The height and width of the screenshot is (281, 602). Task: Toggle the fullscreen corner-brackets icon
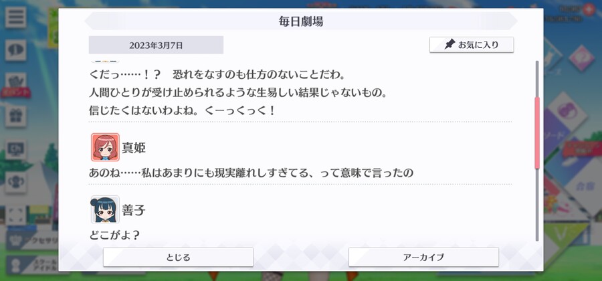point(16,215)
